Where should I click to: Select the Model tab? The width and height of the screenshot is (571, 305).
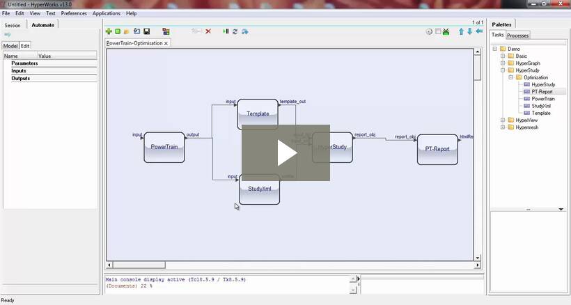tap(10, 46)
